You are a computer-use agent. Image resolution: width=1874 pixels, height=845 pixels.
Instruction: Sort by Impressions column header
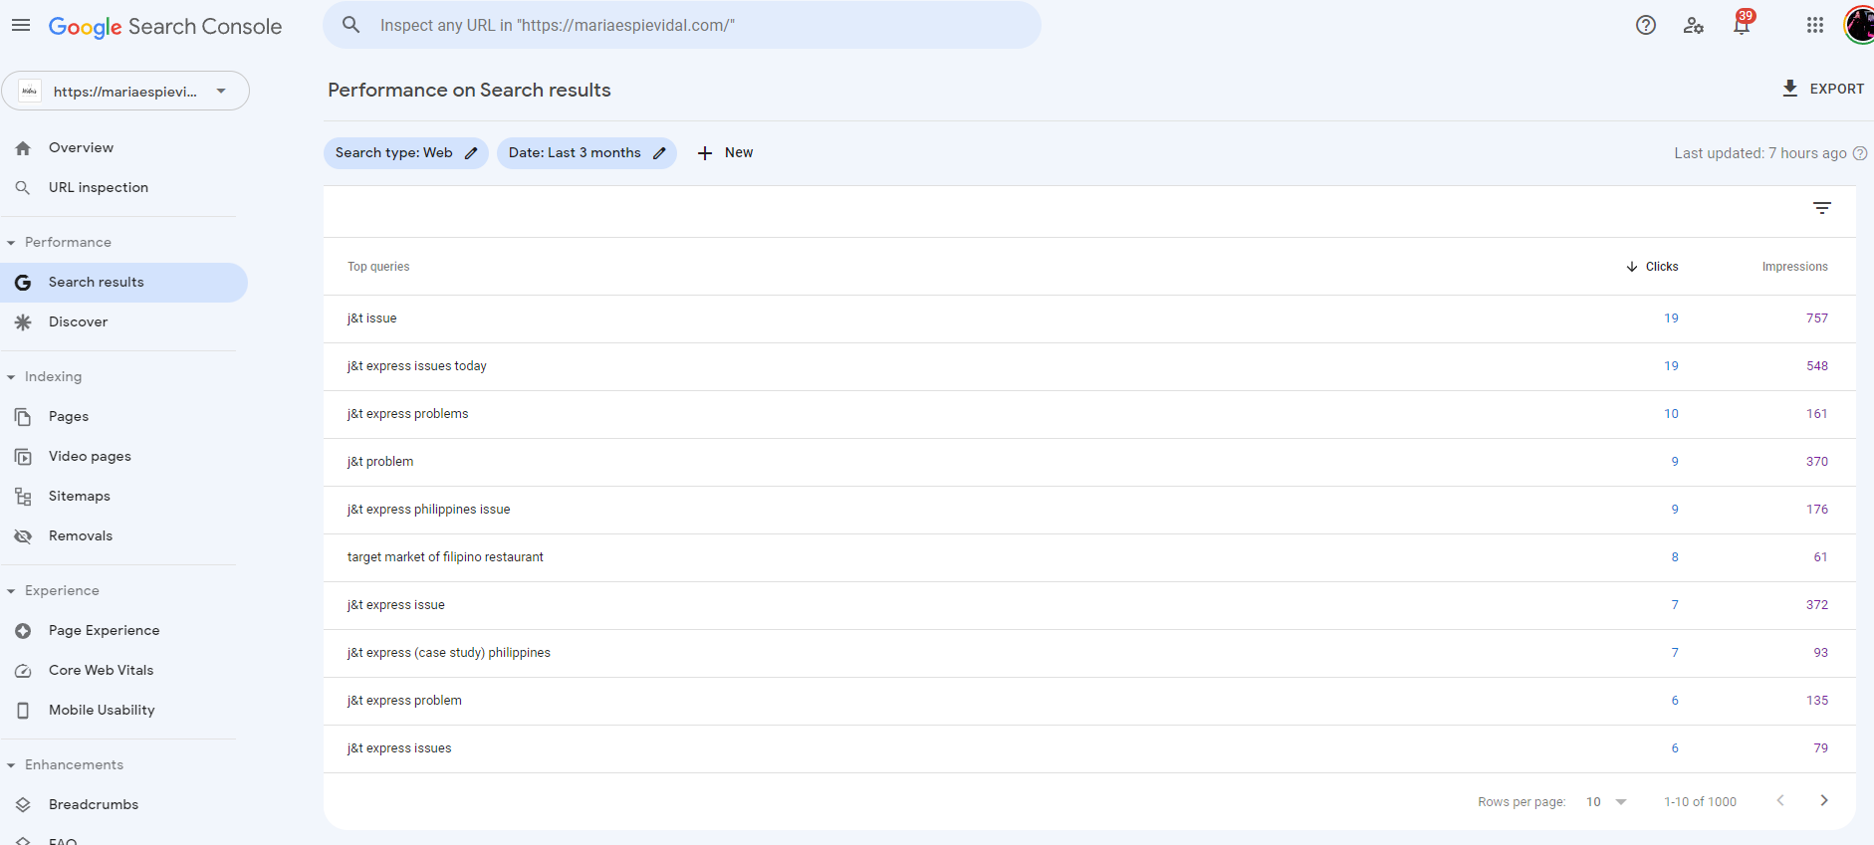click(x=1794, y=267)
